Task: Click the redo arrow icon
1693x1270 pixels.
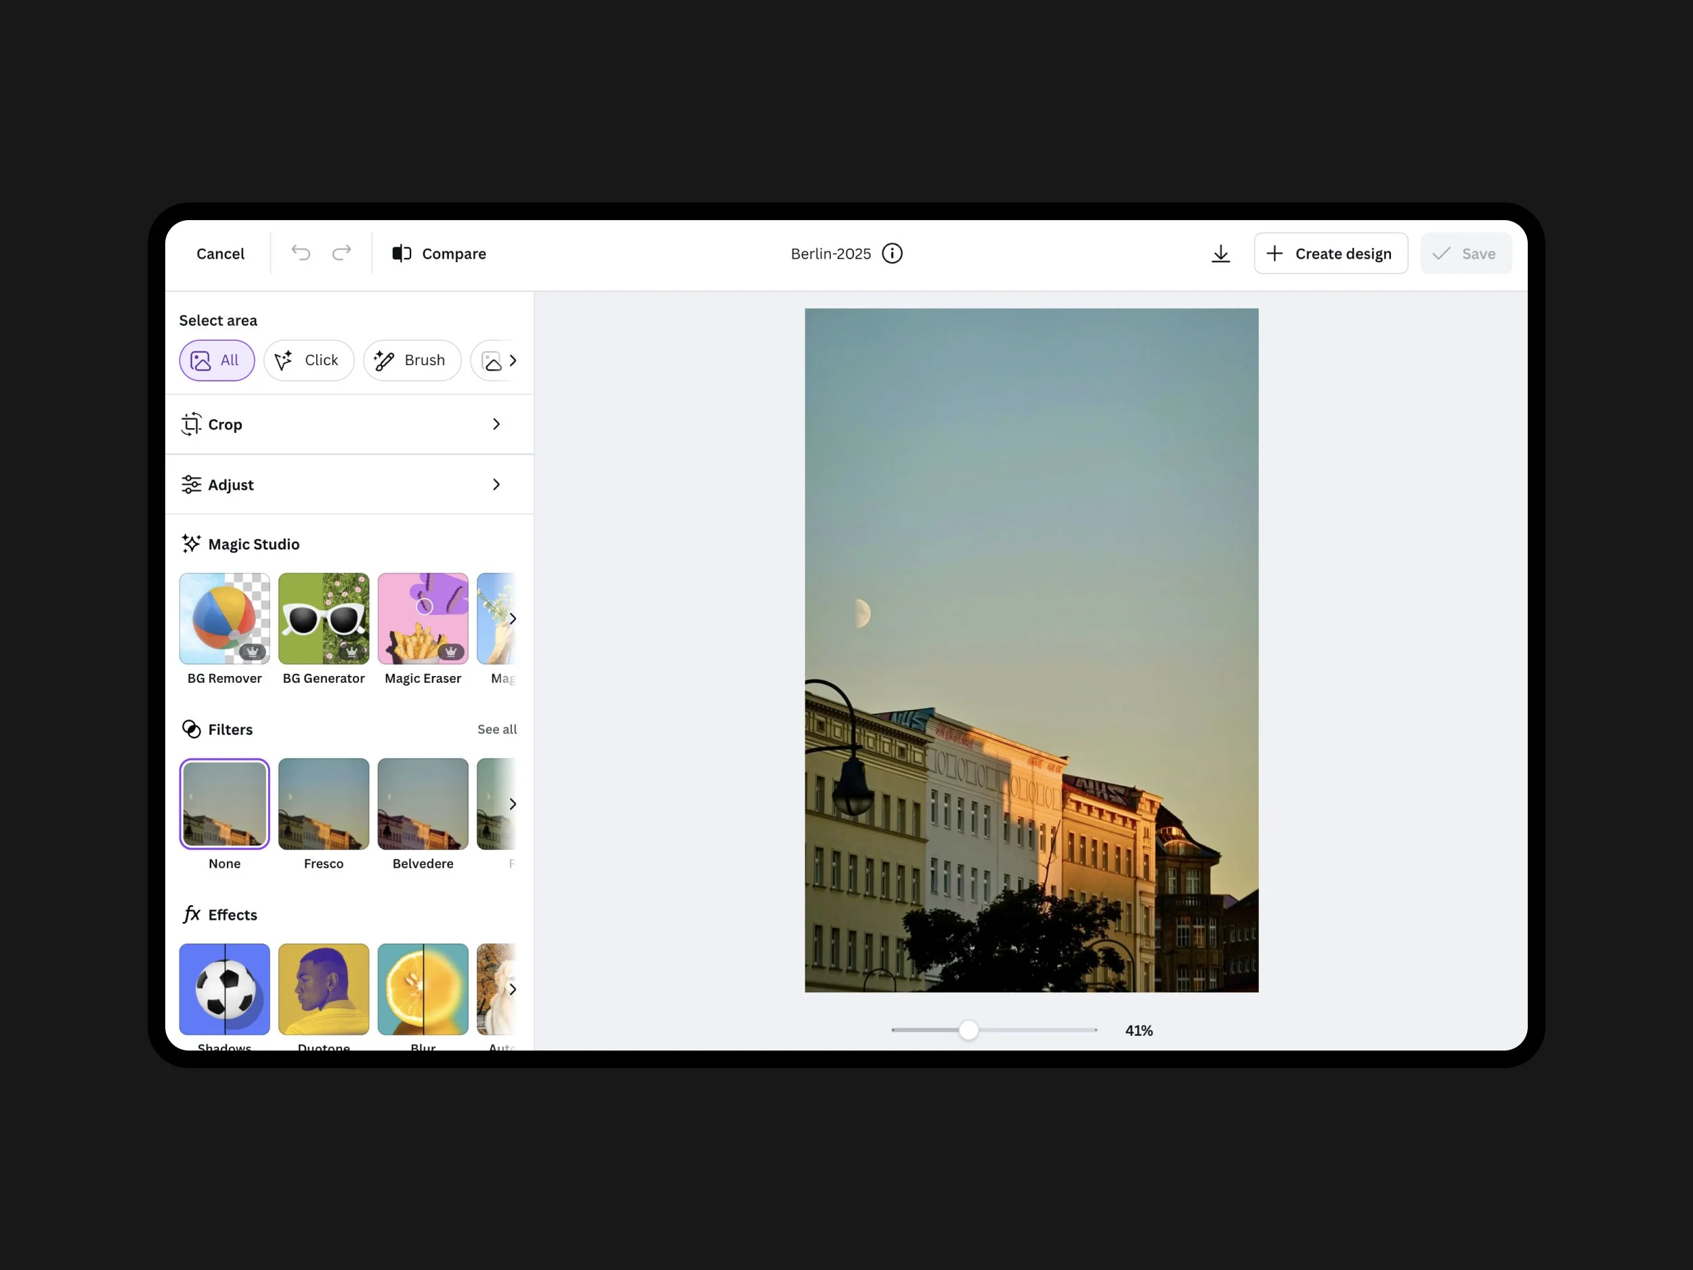Action: pyautogui.click(x=341, y=253)
